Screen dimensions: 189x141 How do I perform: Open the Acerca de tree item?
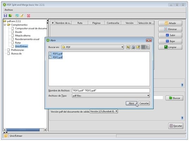point(16,54)
